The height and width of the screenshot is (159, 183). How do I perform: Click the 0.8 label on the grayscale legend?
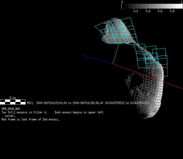coord(172,11)
